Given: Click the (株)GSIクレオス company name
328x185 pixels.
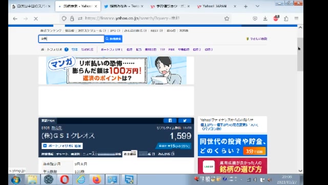Looking at the screenshot, I should (x=68, y=136).
